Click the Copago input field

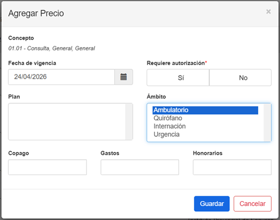tap(47, 167)
